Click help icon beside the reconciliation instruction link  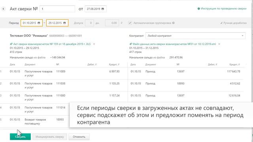(x=198, y=9)
